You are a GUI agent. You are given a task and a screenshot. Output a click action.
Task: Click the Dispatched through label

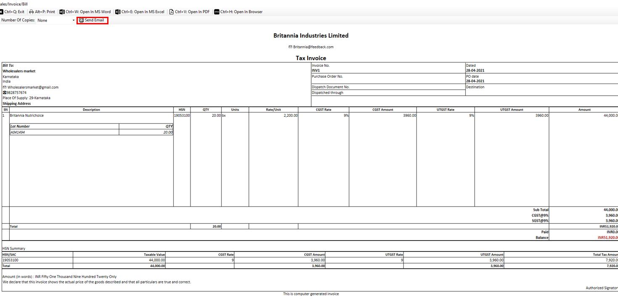point(327,92)
